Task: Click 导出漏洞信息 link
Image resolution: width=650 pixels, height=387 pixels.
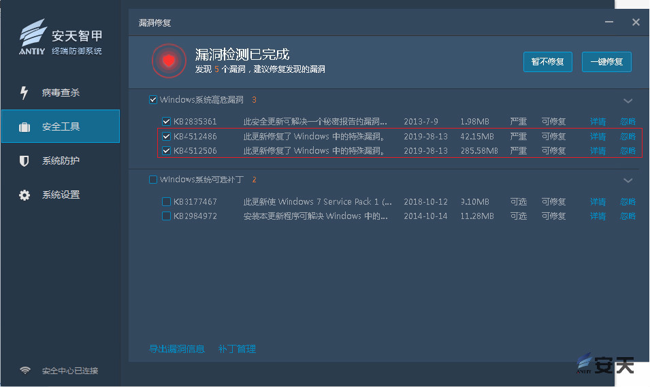Action: [176, 349]
